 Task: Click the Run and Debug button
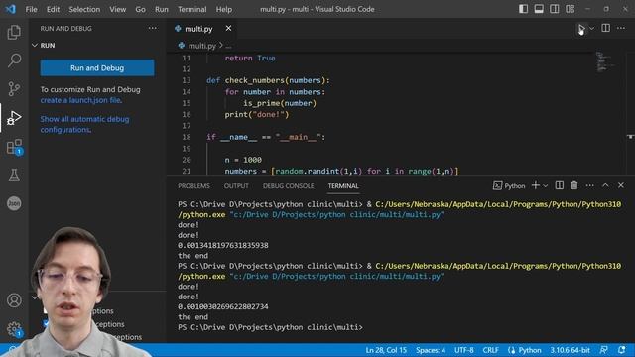click(97, 68)
